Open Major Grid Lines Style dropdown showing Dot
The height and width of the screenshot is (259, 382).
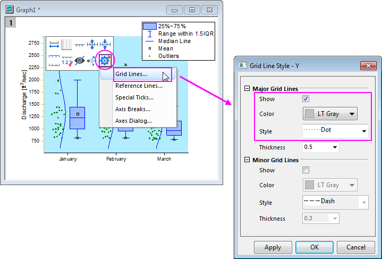point(335,130)
